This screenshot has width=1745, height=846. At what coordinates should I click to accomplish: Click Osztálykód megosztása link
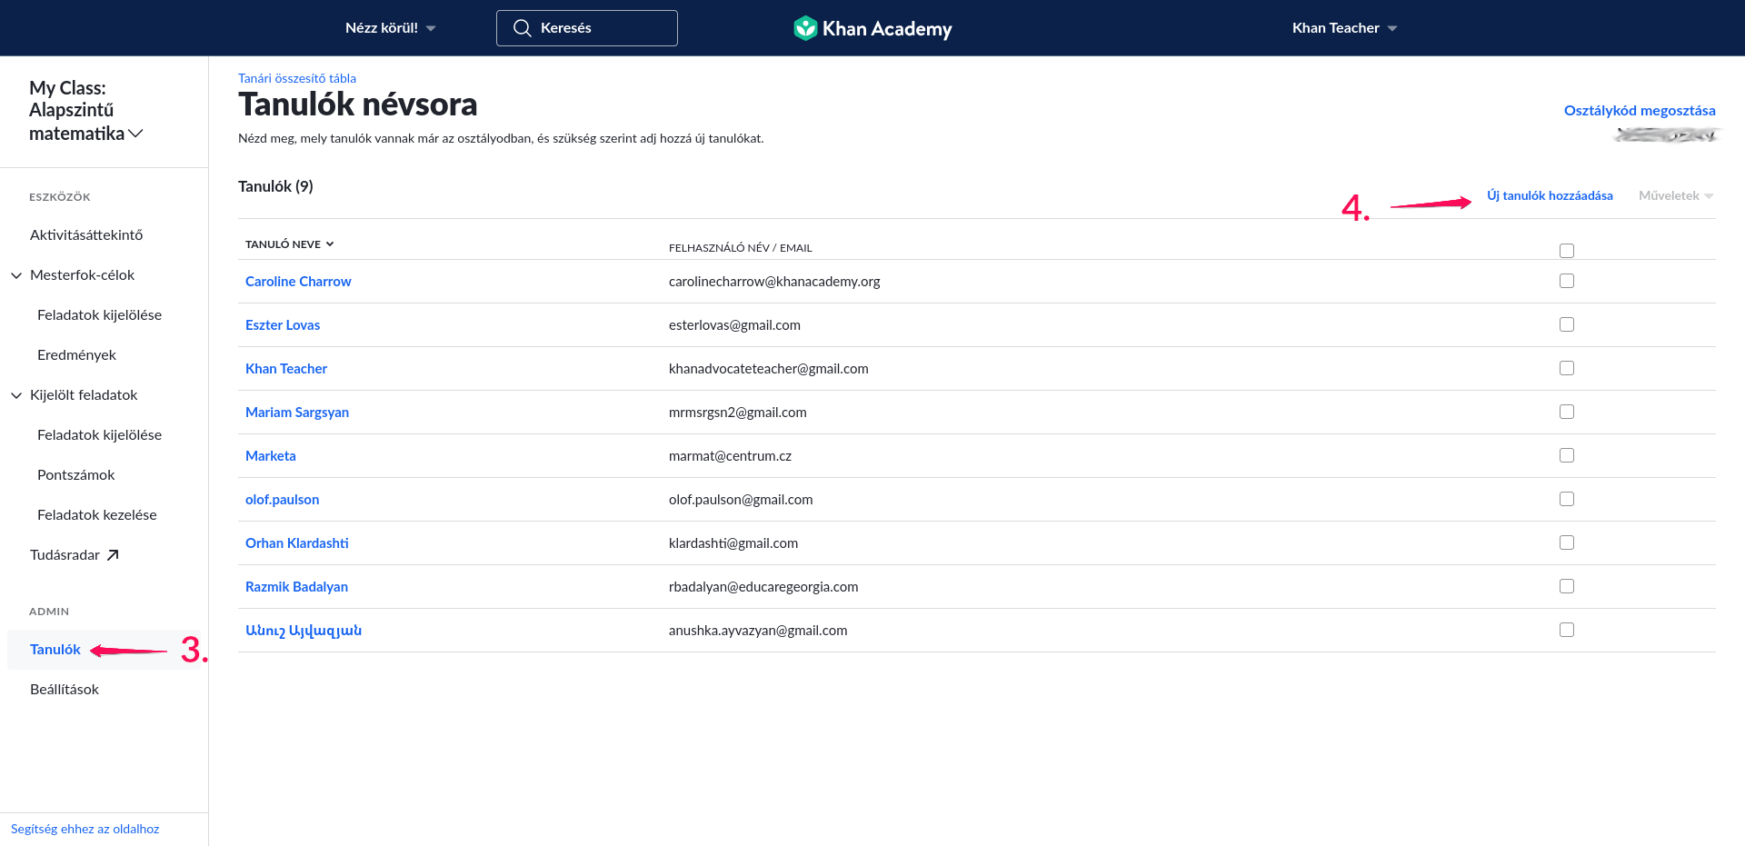click(1640, 111)
